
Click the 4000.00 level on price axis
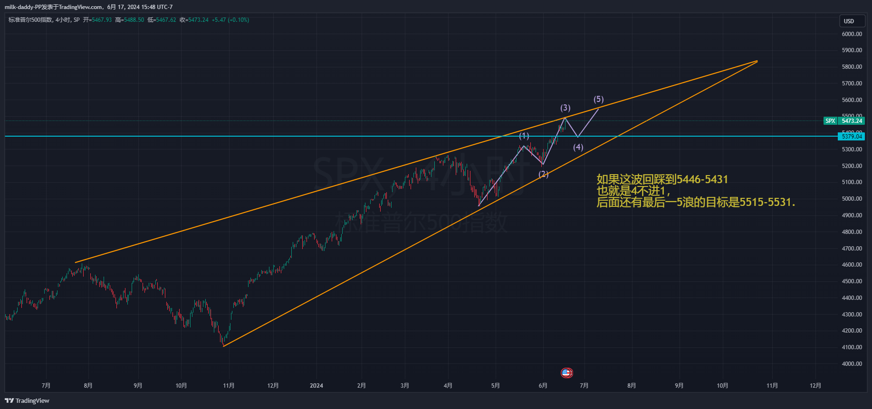tap(852, 364)
